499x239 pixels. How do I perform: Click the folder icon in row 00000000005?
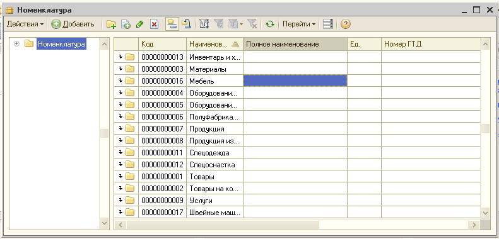point(130,104)
